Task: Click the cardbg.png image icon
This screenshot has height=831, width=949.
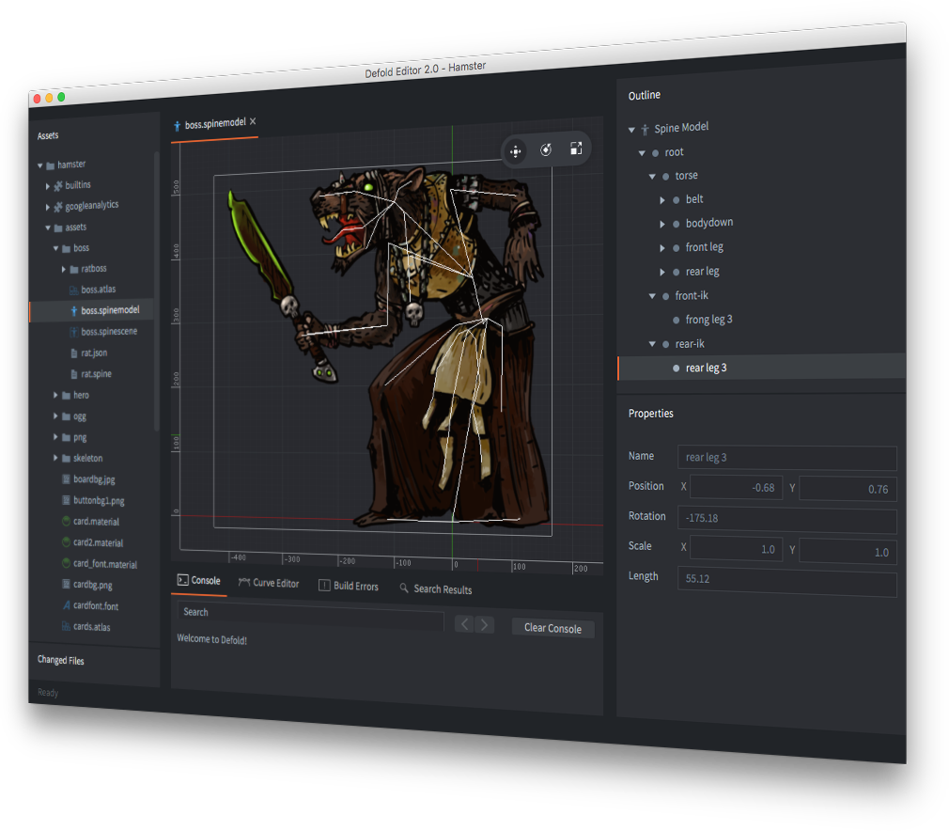Action: point(66,585)
